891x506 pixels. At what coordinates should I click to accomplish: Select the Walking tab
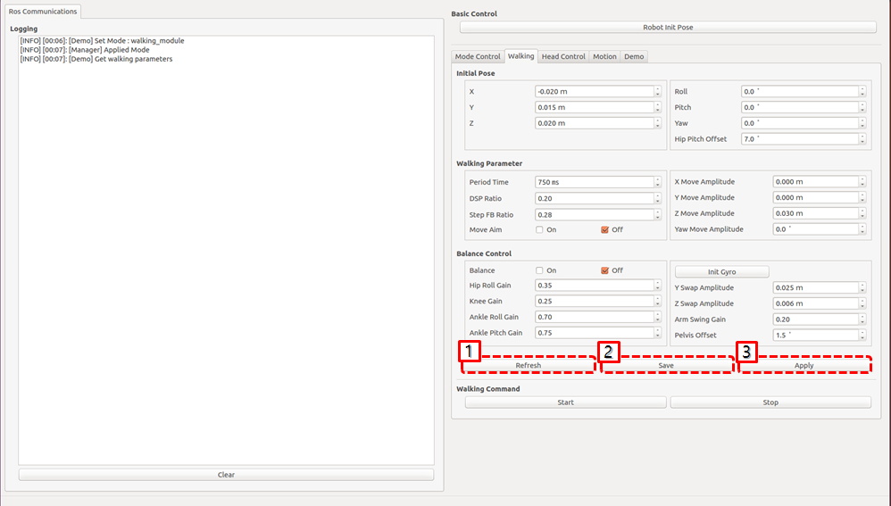[x=521, y=55]
